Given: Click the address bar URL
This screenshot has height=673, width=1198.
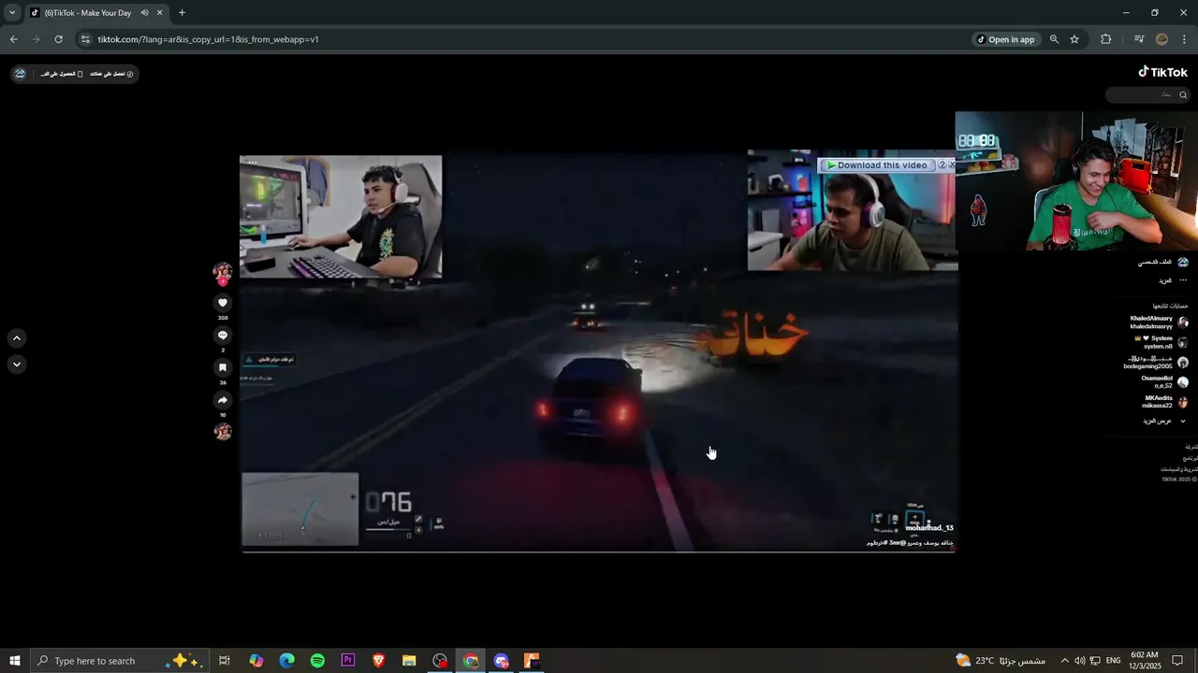Looking at the screenshot, I should click(x=209, y=39).
